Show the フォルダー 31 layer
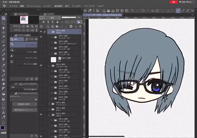197x138 pixels. 41,53
